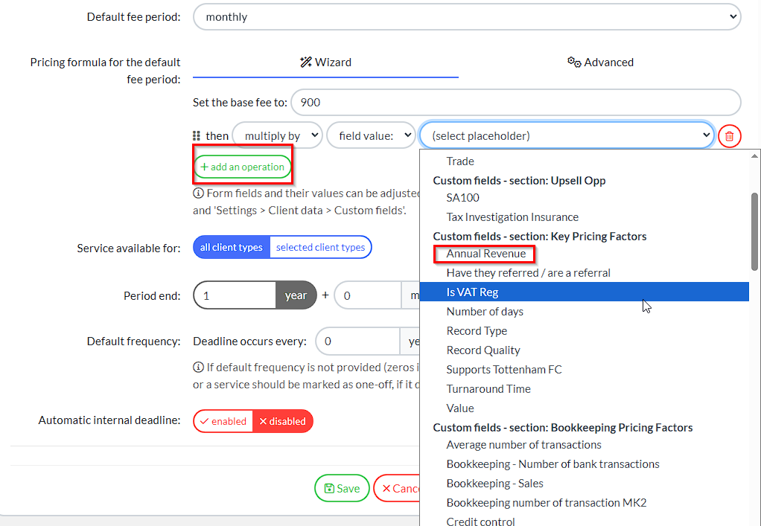761x526 pixels.
Task: Click the Period end year input
Action: click(x=235, y=295)
